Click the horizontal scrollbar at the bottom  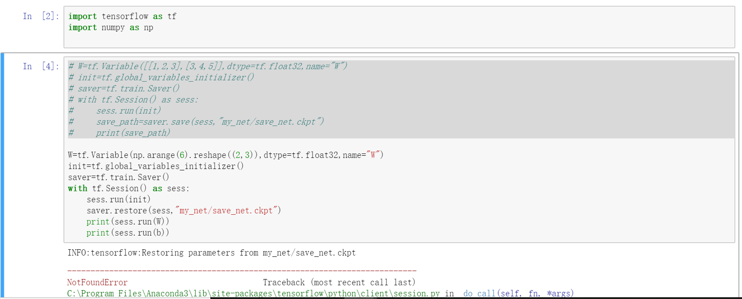[293, 298]
